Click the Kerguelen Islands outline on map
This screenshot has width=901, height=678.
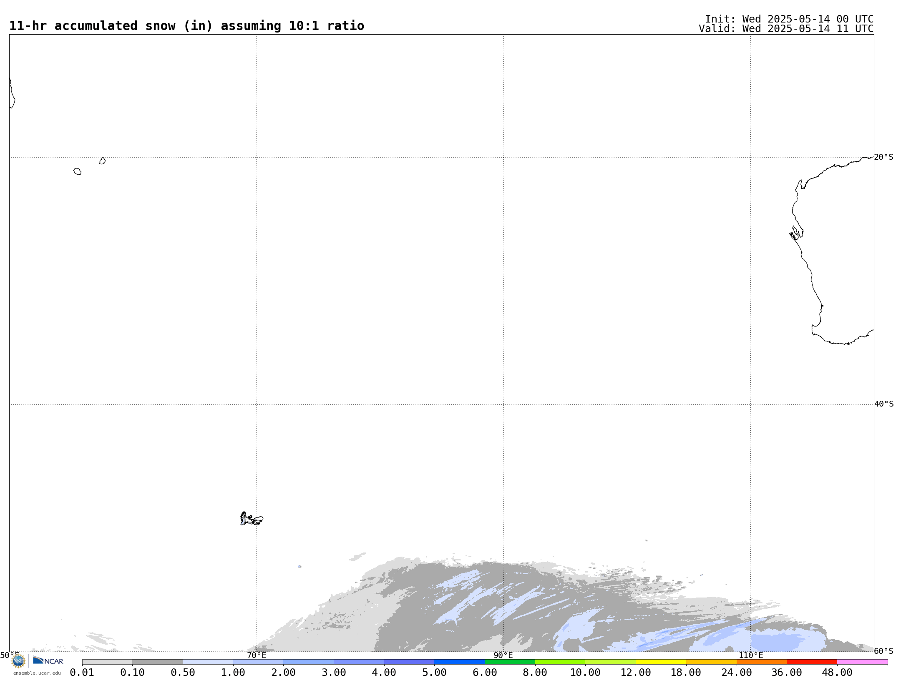tap(252, 519)
